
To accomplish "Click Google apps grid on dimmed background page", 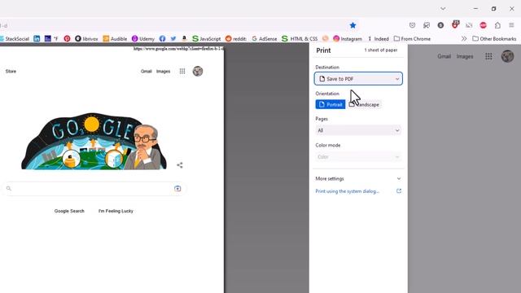I will pos(488,56).
